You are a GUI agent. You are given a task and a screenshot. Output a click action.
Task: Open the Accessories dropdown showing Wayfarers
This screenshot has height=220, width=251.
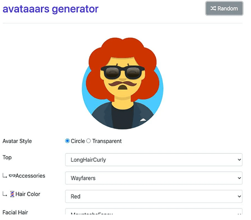pyautogui.click(x=154, y=178)
